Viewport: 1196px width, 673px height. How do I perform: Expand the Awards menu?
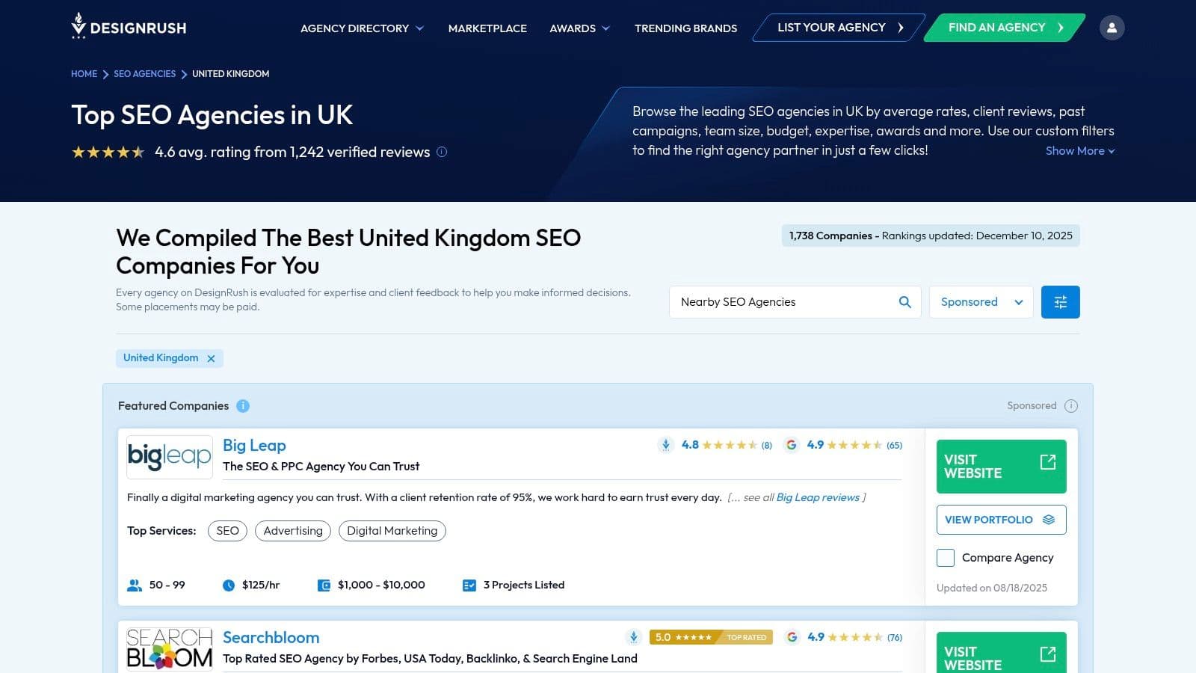click(579, 28)
